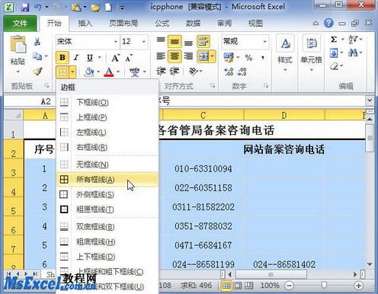
Task: Toggle top vertical alignment
Action: (161, 40)
